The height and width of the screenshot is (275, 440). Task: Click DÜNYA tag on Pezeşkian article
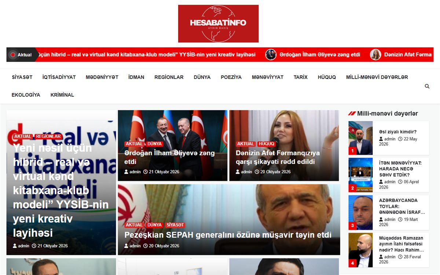point(154,225)
